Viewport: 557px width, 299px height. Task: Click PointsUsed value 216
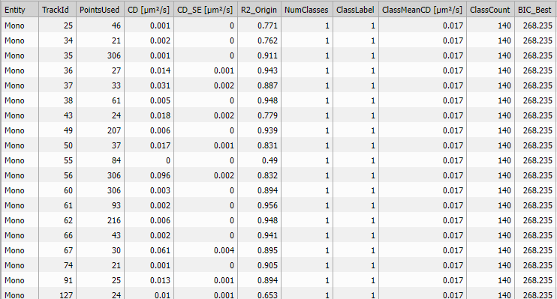pyautogui.click(x=114, y=220)
